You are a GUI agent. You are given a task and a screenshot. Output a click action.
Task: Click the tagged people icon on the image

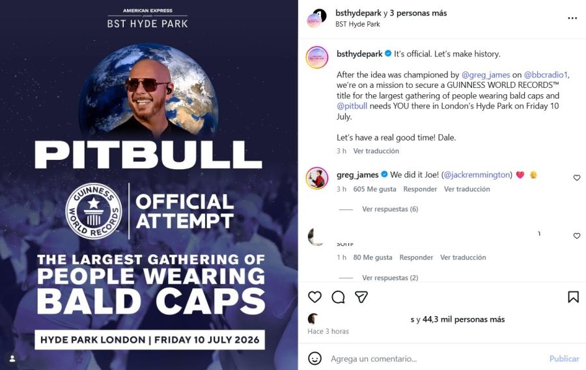click(12, 358)
